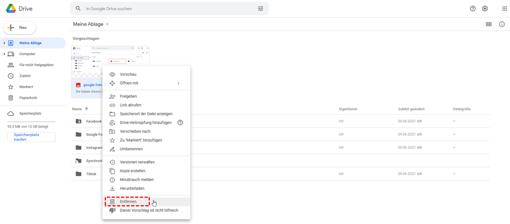
Task: Select Entfernen from the context menu
Action: [x=128, y=202]
